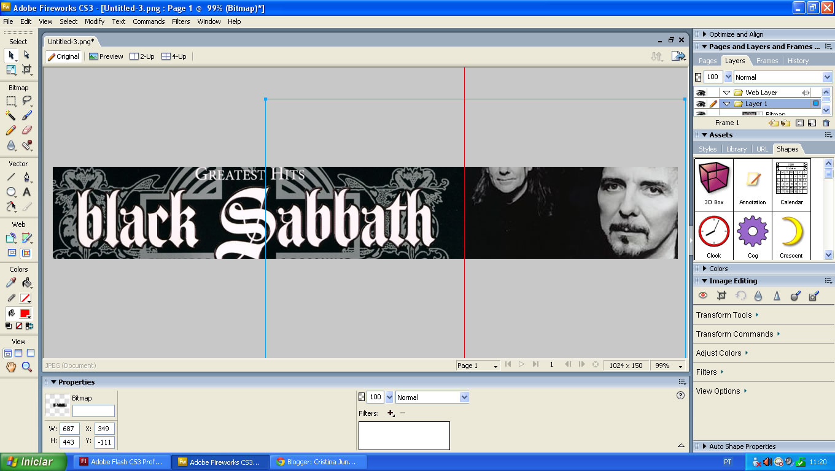
Task: Select the Lasso tool
Action: click(26, 101)
